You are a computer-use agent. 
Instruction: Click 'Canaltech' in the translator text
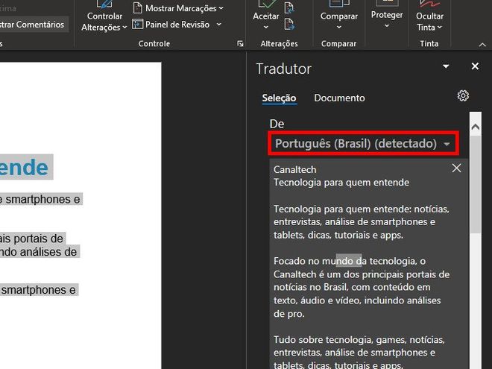(295, 169)
